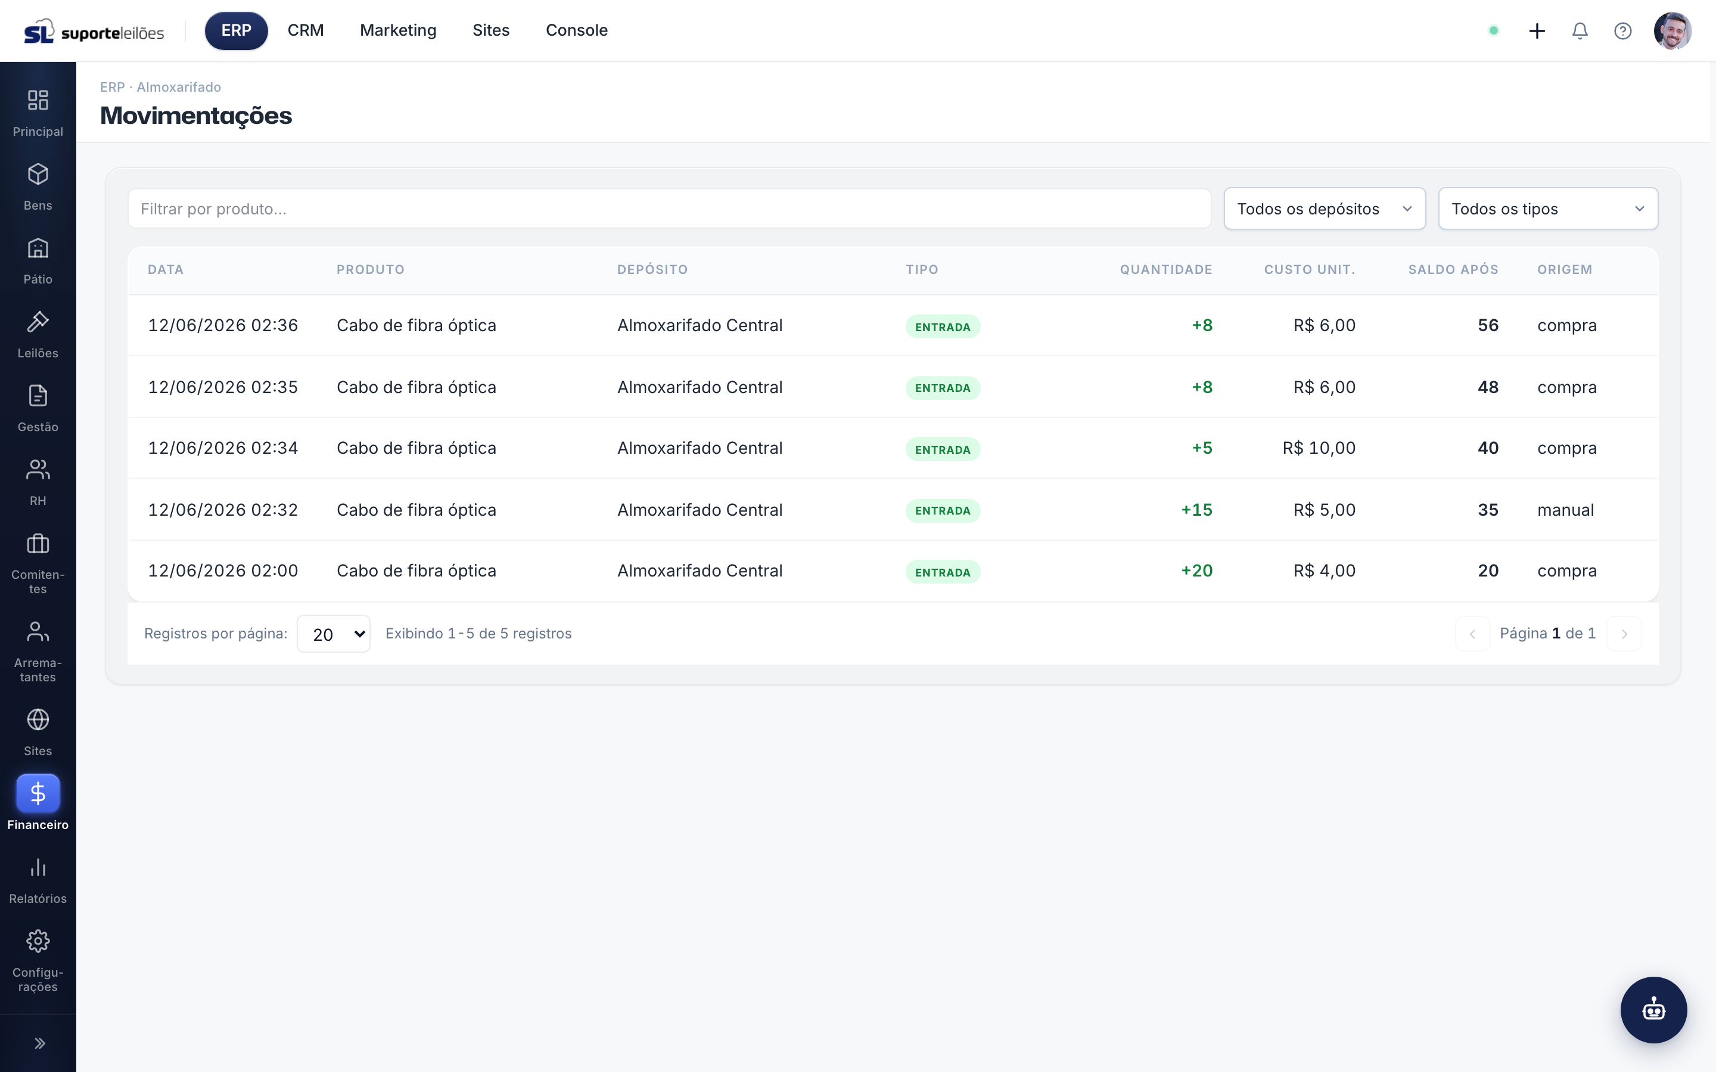The width and height of the screenshot is (1716, 1072).
Task: Switch to the CRM tab
Action: 306,30
